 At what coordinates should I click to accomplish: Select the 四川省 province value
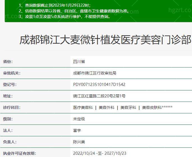tap(79, 62)
